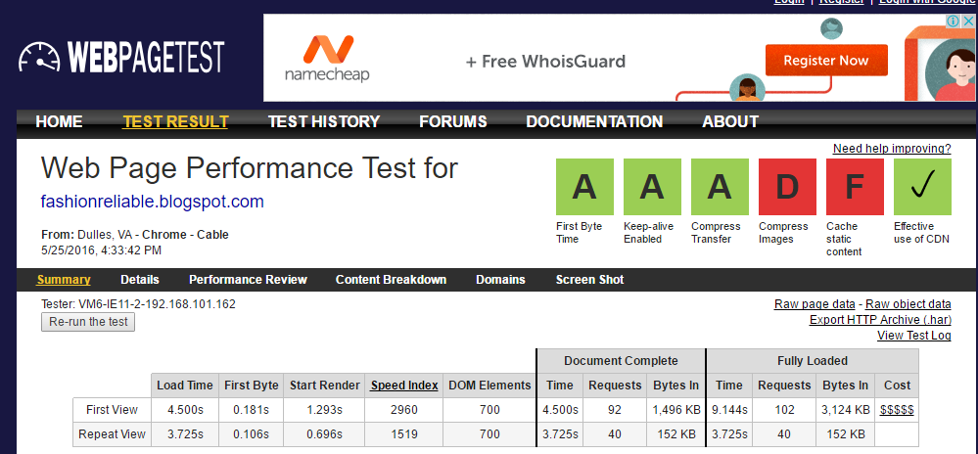Open the Performance Review tab

(248, 280)
